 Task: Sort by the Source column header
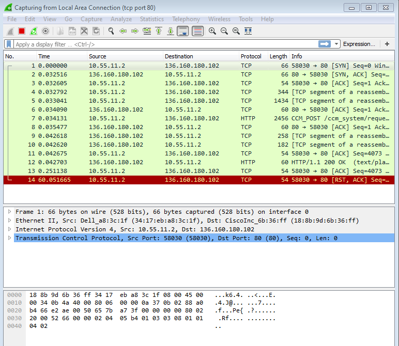click(x=125, y=56)
